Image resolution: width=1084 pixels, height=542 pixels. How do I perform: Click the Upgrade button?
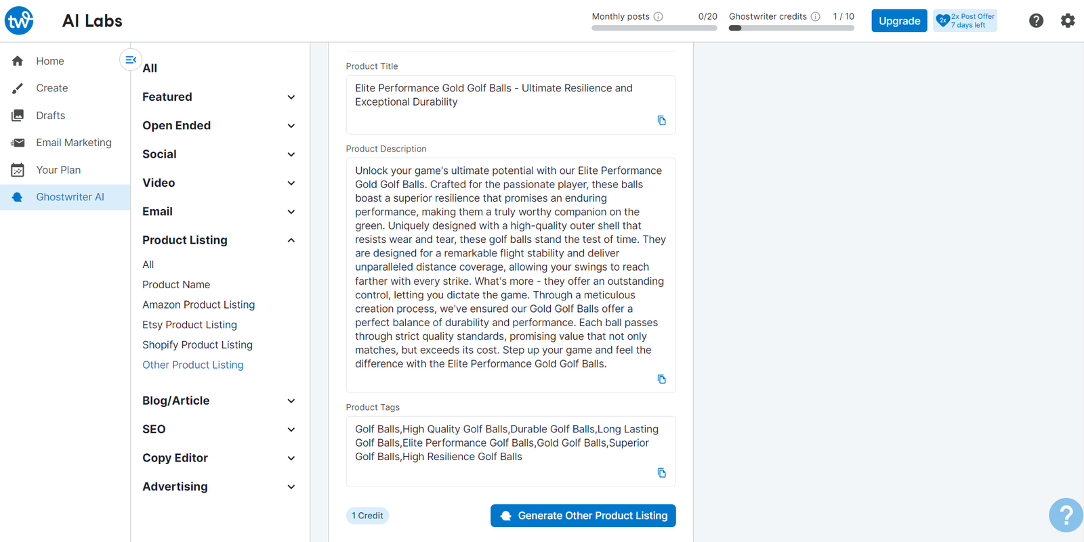(x=899, y=21)
